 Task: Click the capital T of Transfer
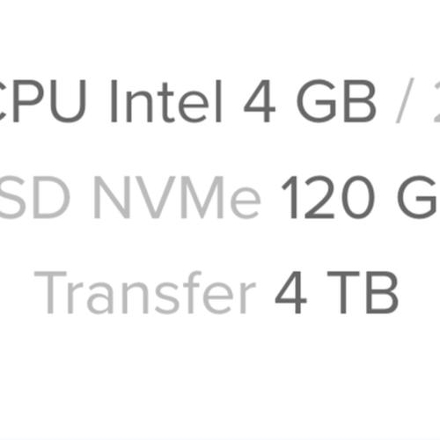pos(50,292)
